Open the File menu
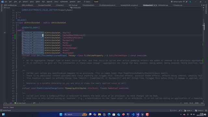 [x=6, y=2]
